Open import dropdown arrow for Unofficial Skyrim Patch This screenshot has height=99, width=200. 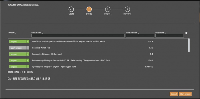pyautogui.click(x=28, y=41)
